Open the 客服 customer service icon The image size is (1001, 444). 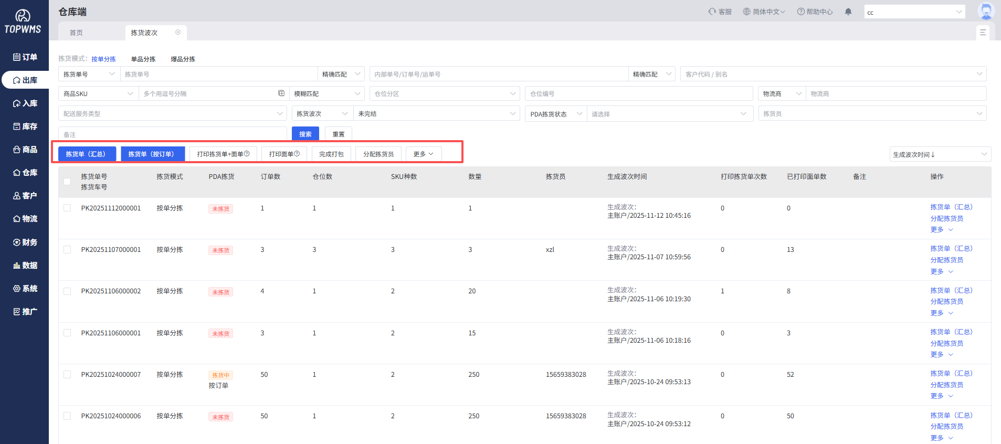(x=712, y=12)
